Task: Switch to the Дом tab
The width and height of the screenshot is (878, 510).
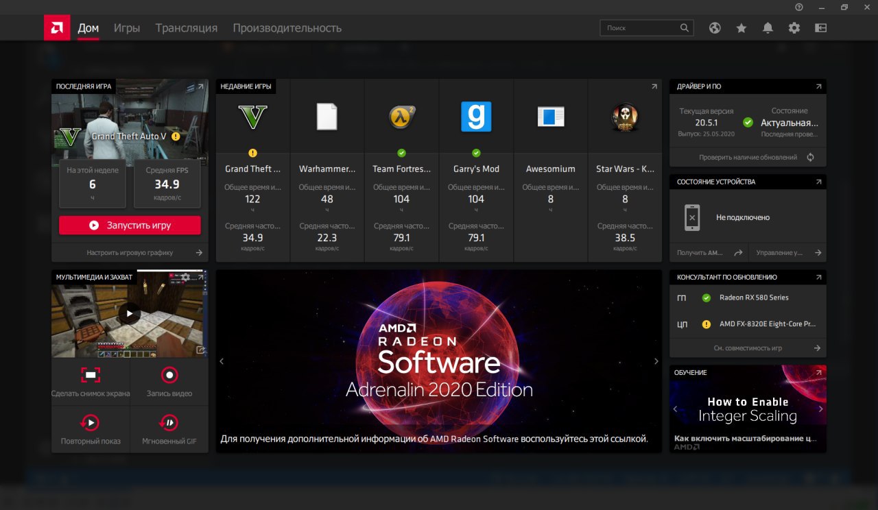Action: coord(88,28)
